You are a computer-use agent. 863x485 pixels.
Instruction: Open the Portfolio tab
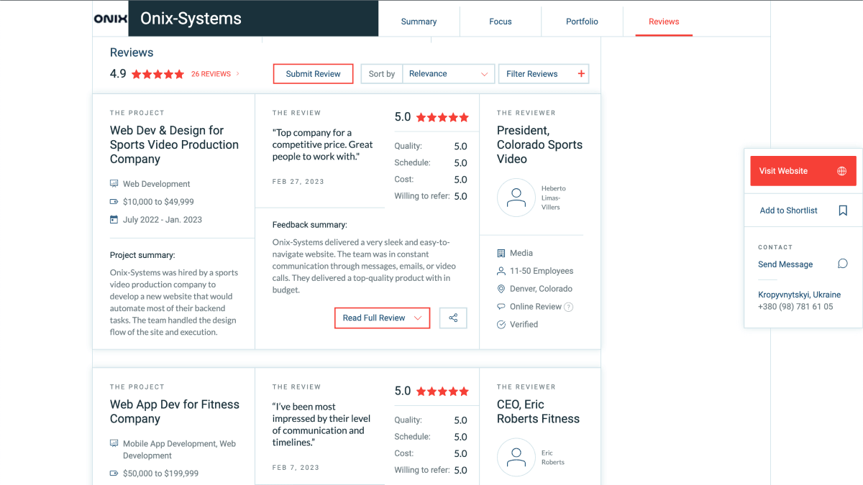point(582,22)
